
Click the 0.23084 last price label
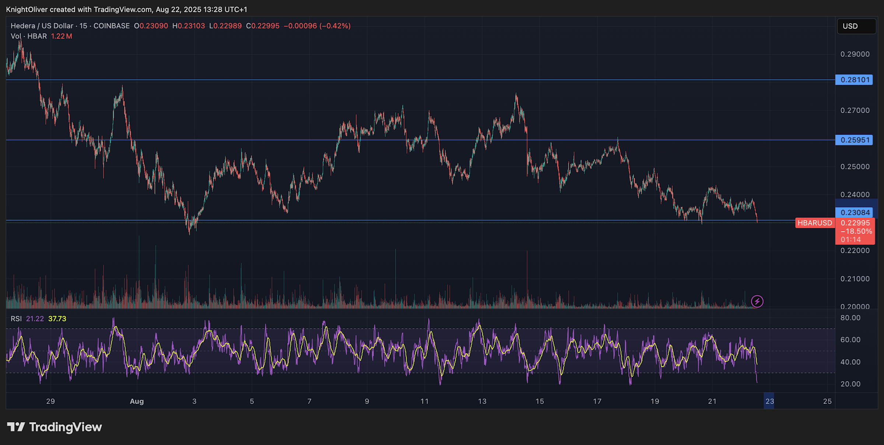coord(854,212)
